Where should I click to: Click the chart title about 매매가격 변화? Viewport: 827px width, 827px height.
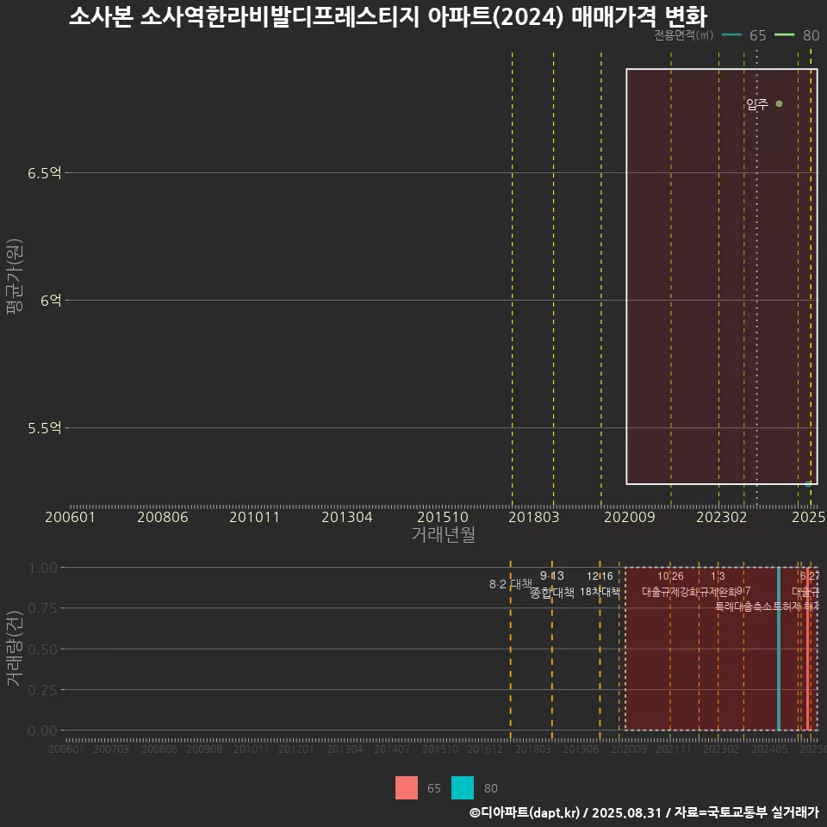[x=388, y=17]
